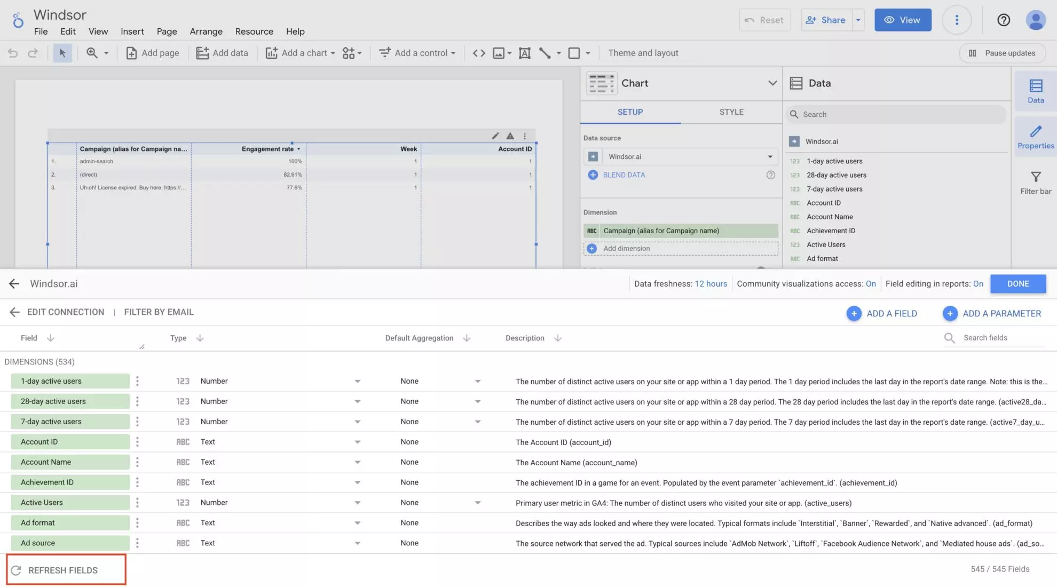Open the Insert menu

point(132,31)
